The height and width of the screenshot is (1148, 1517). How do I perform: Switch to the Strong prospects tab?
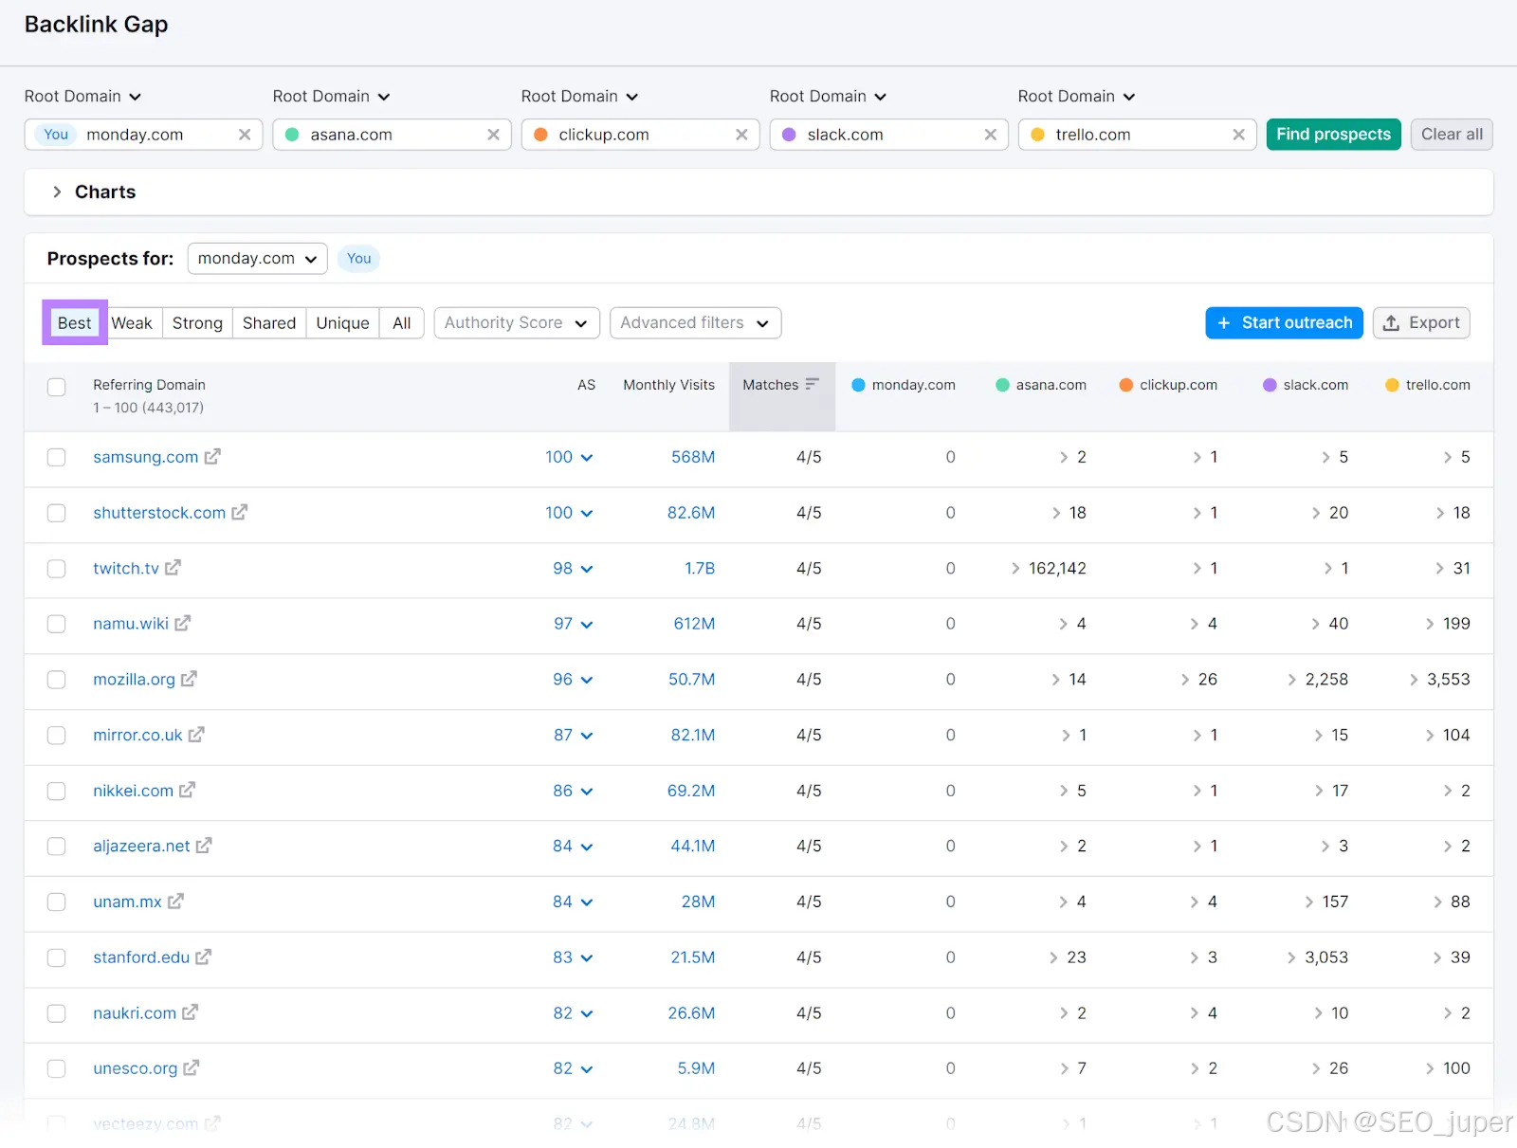(197, 322)
